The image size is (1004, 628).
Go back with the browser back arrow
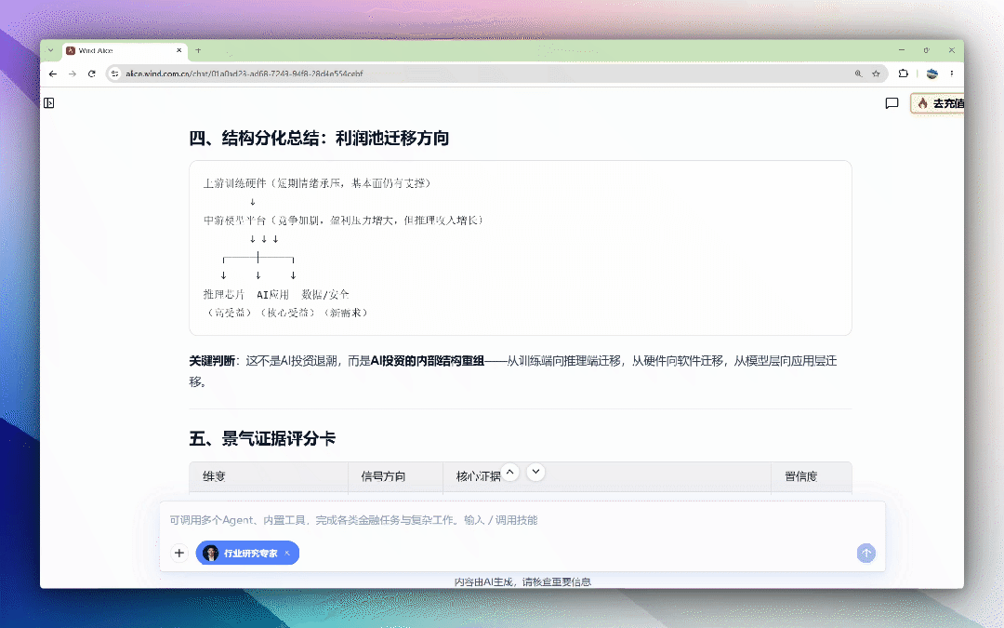(x=52, y=73)
